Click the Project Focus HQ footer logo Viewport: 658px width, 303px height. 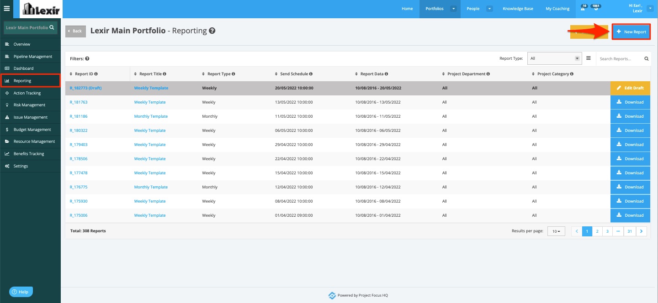coord(332,295)
